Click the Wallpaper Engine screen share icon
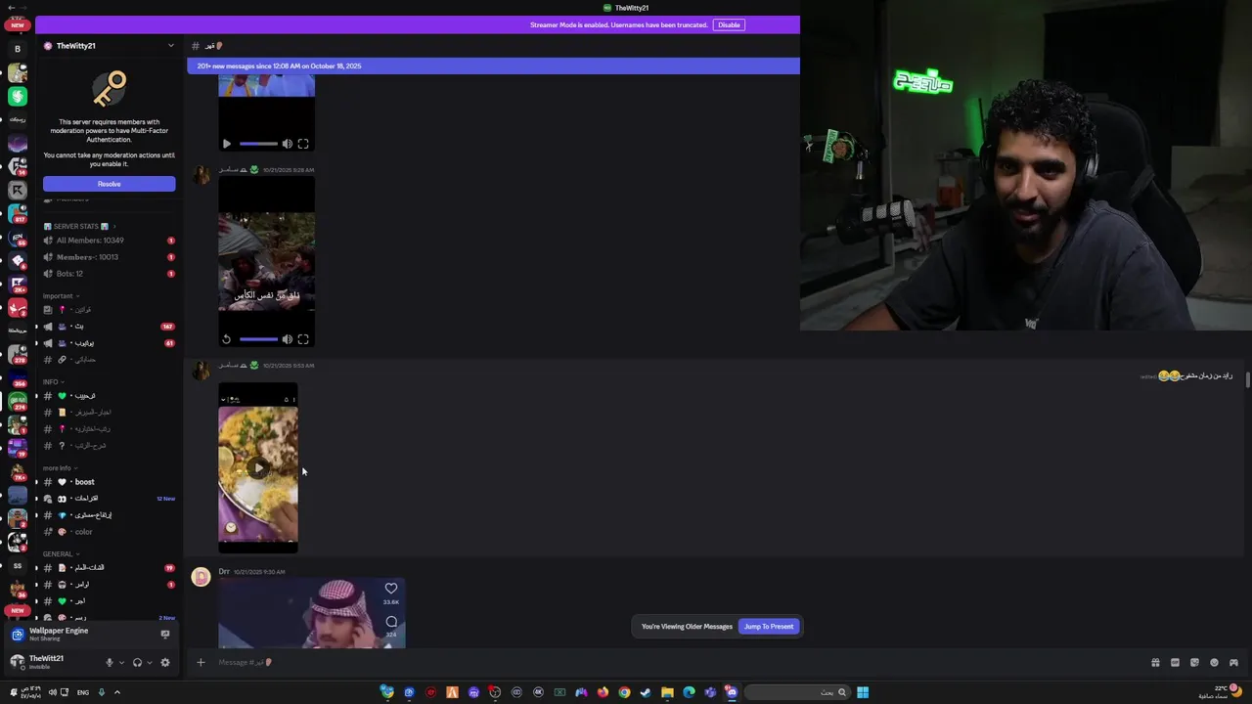 pos(164,634)
